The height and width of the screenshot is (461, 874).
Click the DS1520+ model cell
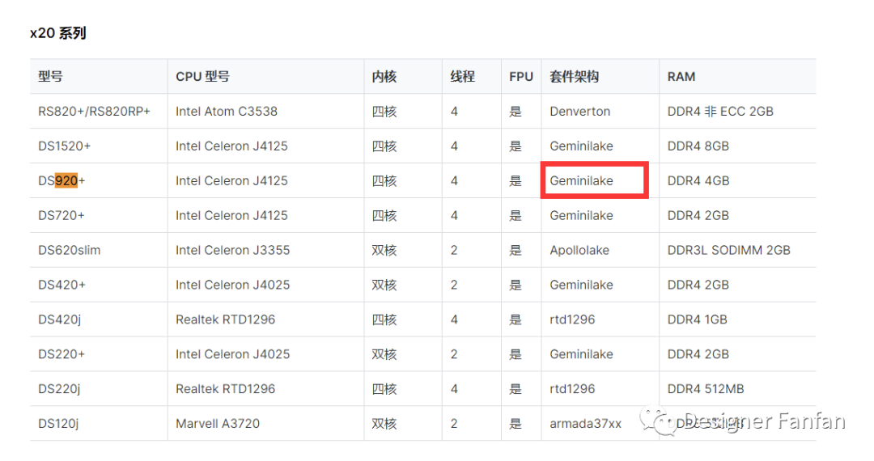(65, 146)
